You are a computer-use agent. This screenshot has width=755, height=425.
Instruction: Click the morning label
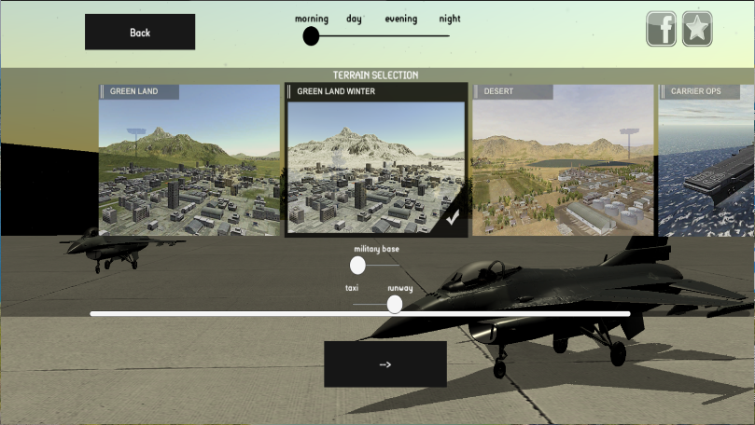[311, 19]
